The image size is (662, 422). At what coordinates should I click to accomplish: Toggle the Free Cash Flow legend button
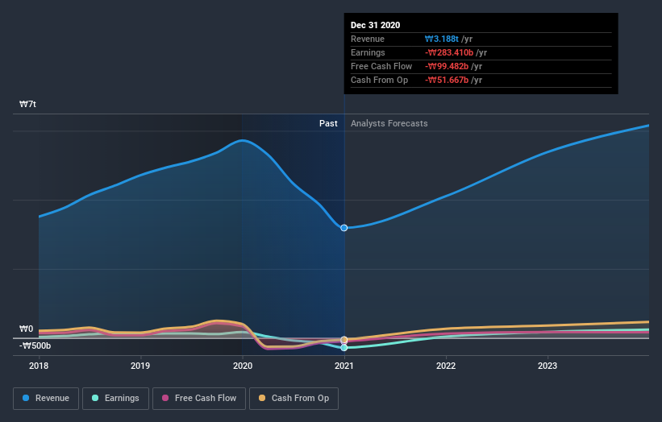(x=199, y=399)
